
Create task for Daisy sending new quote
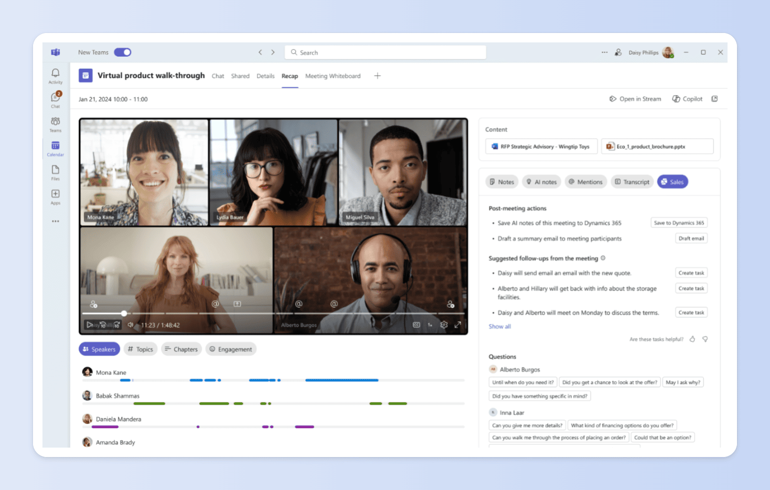[x=691, y=273]
